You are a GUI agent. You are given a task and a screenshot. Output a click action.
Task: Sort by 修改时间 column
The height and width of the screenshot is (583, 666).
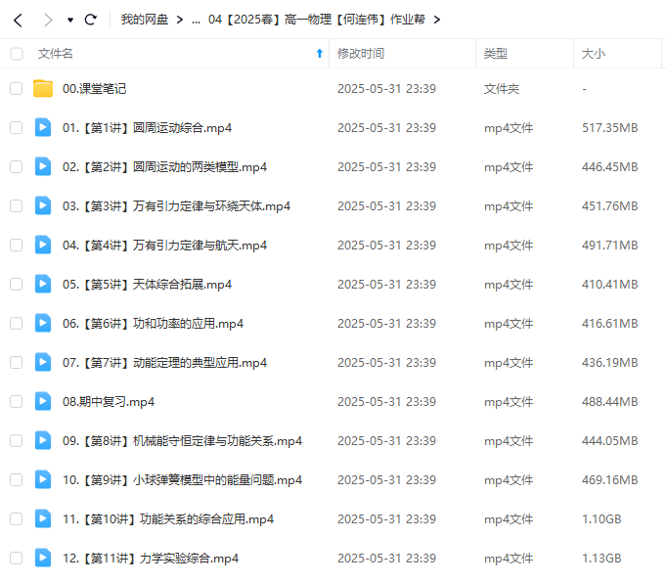361,54
